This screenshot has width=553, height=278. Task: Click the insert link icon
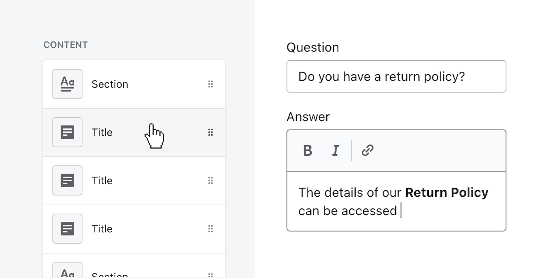[x=367, y=151]
